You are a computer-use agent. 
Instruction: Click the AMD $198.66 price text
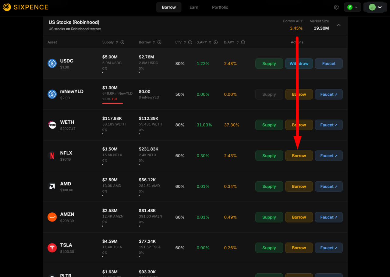(x=67, y=190)
